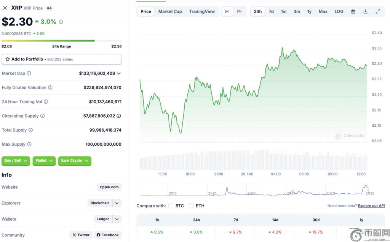Open the Earn Crypto dropdown
This screenshot has width=390, height=242.
click(x=75, y=161)
